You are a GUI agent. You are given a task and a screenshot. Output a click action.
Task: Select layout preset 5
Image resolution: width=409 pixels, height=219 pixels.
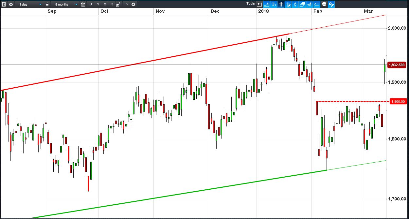point(127,4)
